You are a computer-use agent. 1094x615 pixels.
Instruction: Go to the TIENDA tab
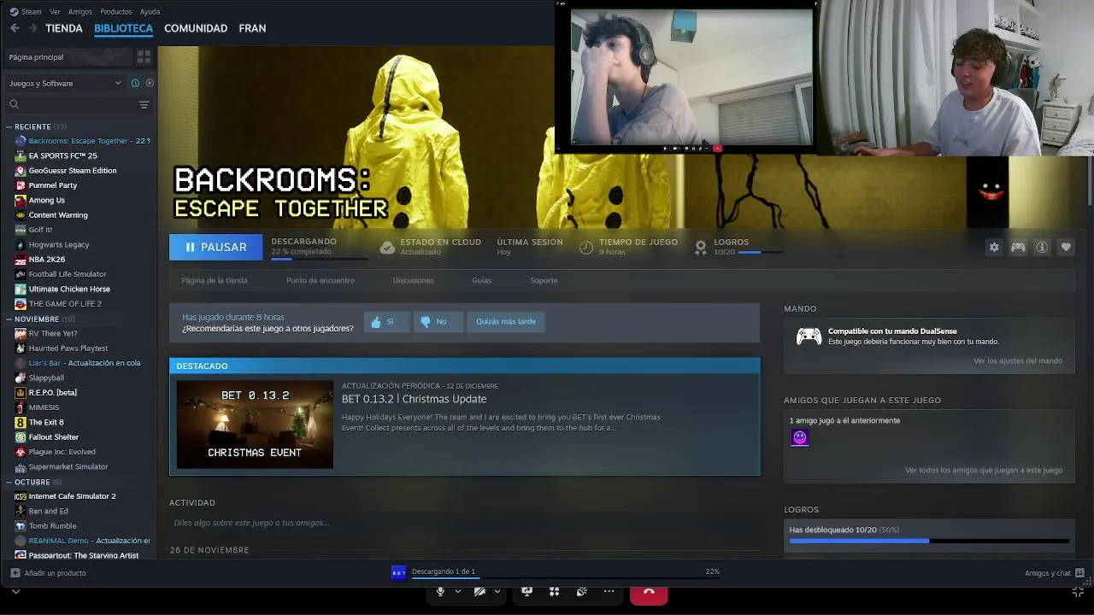[64, 28]
